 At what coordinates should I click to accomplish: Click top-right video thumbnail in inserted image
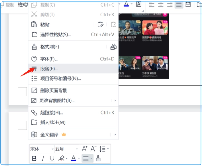tap(155, 27)
